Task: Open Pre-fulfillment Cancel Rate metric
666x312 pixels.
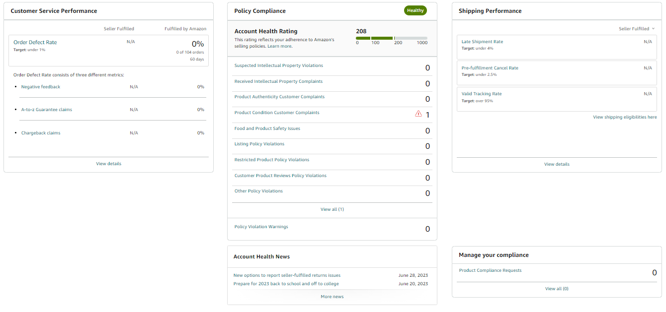Action: 490,68
